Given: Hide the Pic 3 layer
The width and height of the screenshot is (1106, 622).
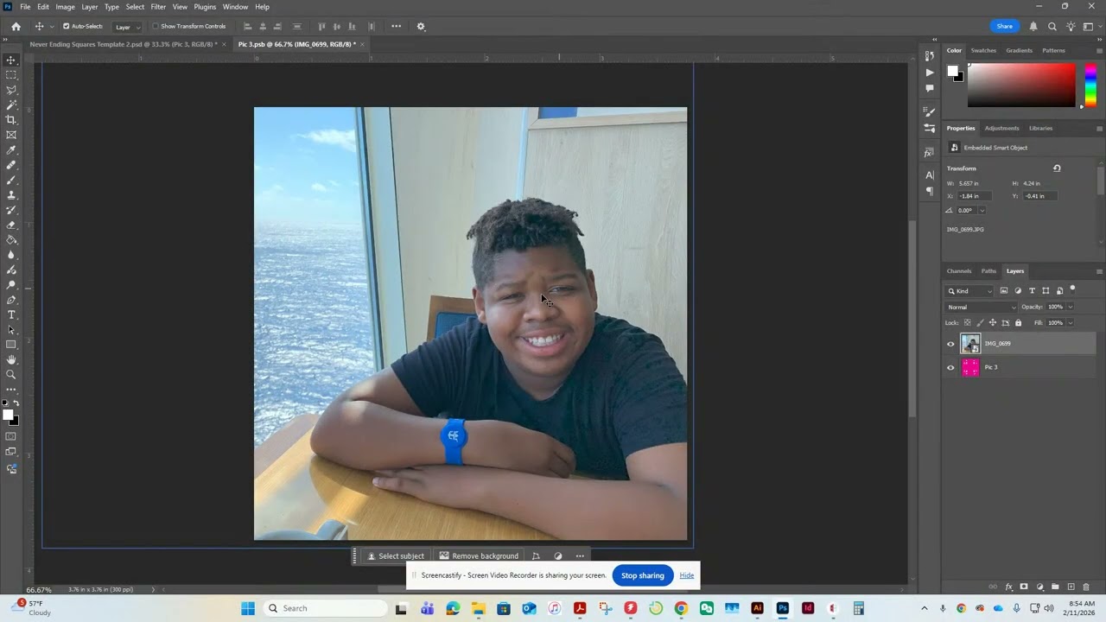Looking at the screenshot, I should [x=950, y=367].
